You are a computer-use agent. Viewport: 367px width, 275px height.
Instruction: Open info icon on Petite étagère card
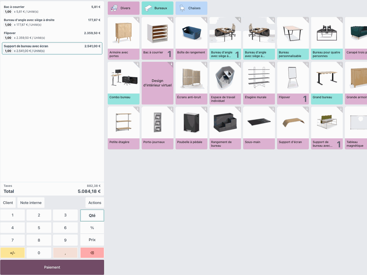(x=137, y=109)
